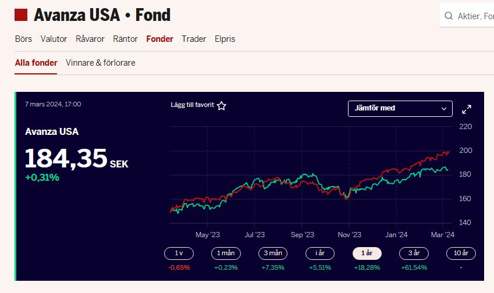Click the 200 y-axis label

(x=465, y=151)
